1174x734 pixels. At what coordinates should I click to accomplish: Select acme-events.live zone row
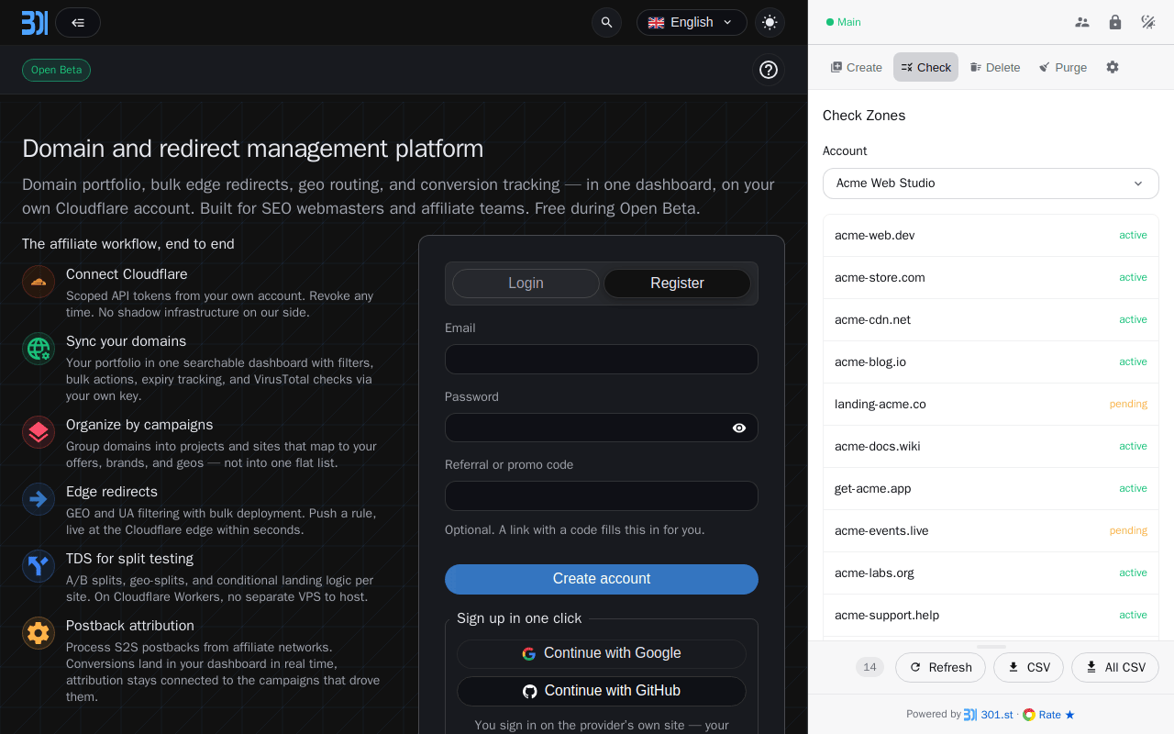pyautogui.click(x=991, y=531)
